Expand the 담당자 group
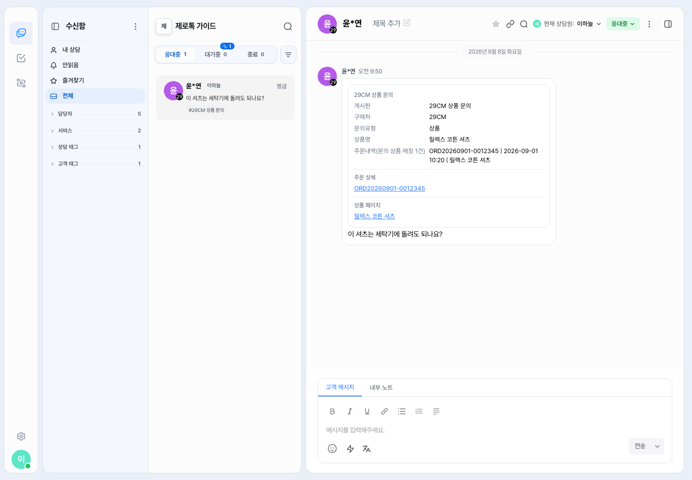This screenshot has width=692, height=480. 96,114
